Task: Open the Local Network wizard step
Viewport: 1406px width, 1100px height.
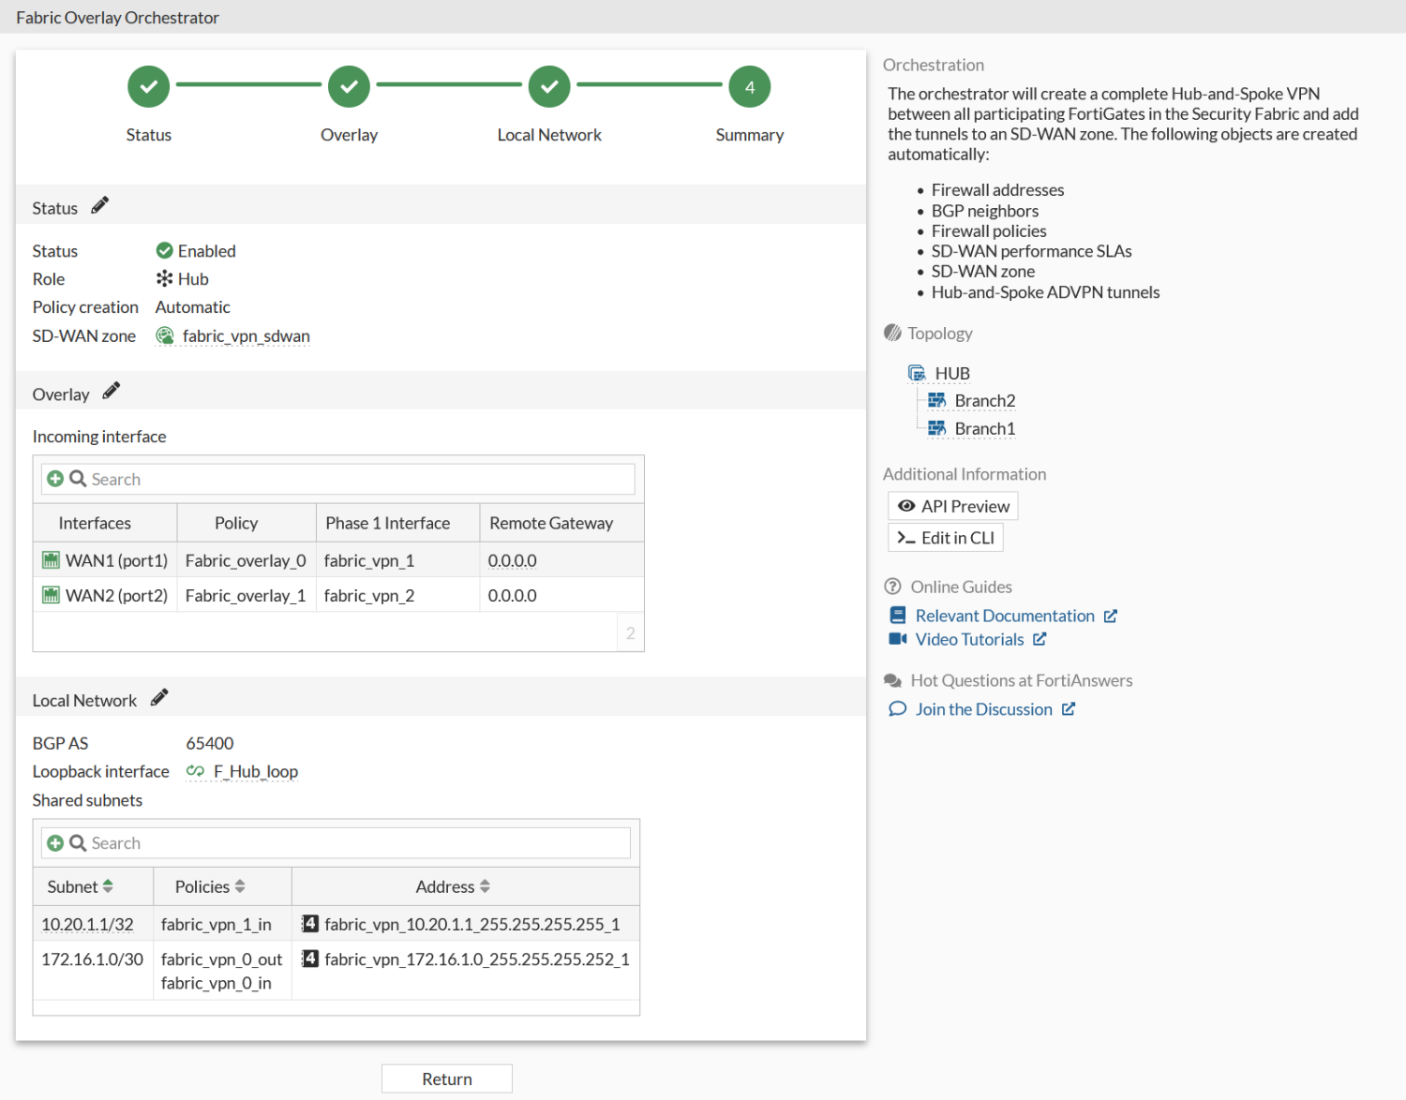Action: pyautogui.click(x=549, y=87)
